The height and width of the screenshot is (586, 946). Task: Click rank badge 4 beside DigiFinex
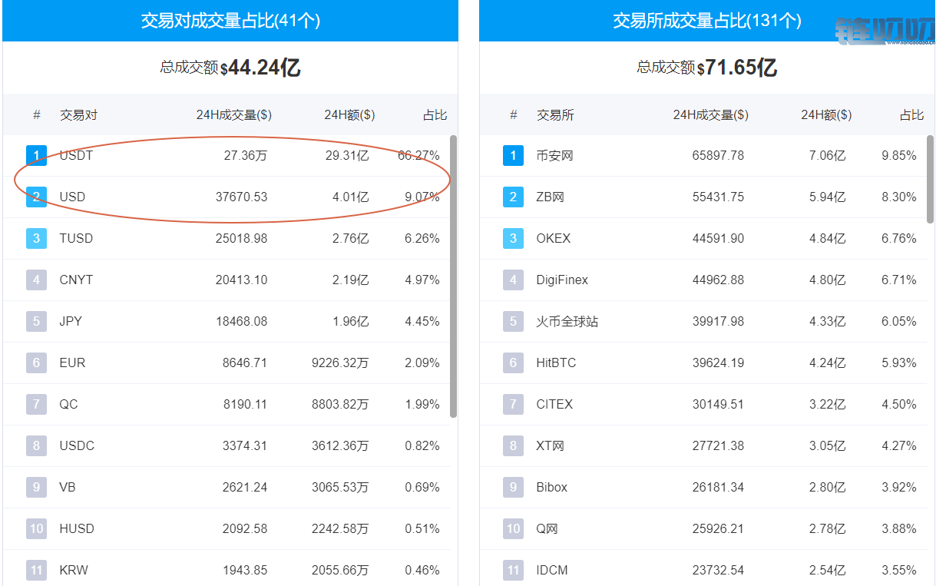point(514,280)
